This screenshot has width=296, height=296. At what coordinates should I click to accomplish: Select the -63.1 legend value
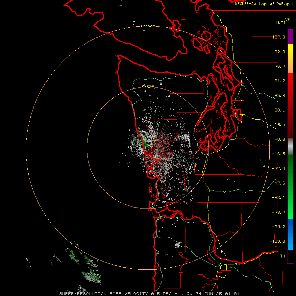(279, 198)
